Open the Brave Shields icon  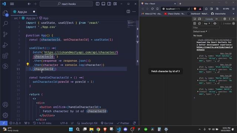pos(195,9)
